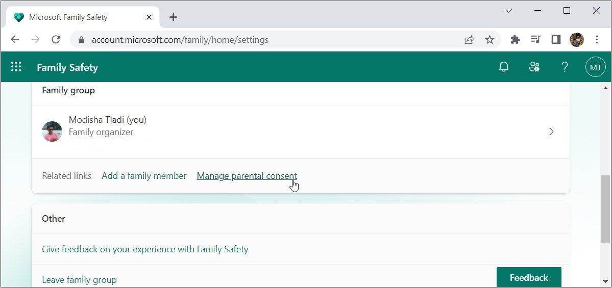Click Leave family group link

79,280
